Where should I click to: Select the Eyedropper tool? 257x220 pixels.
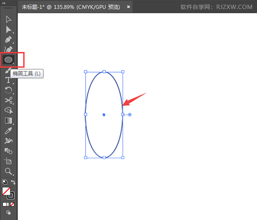pos(9,131)
